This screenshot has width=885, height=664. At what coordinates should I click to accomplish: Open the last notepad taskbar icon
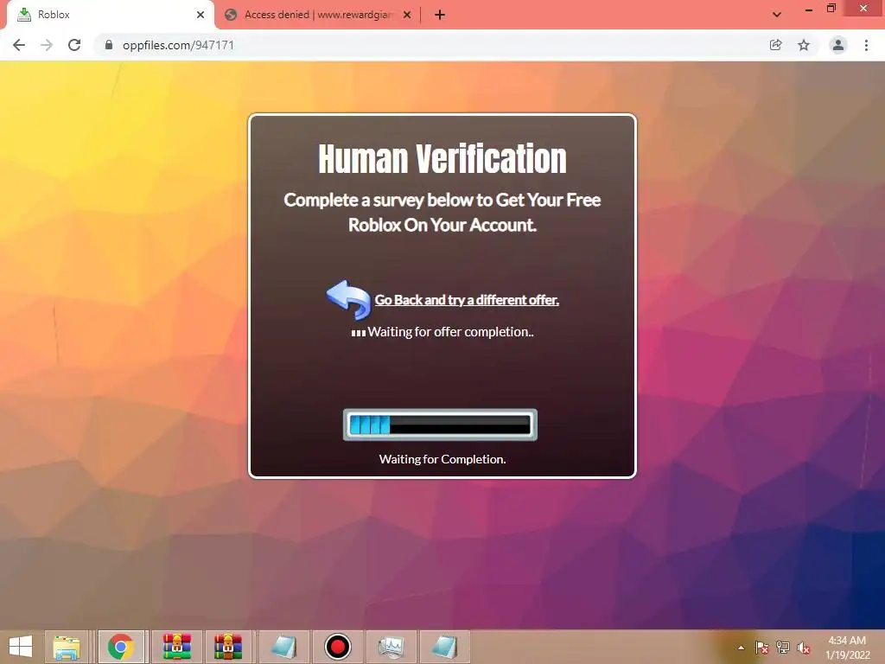point(444,647)
